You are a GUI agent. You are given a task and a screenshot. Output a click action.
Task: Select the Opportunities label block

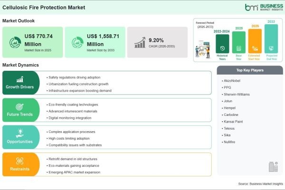(21, 137)
